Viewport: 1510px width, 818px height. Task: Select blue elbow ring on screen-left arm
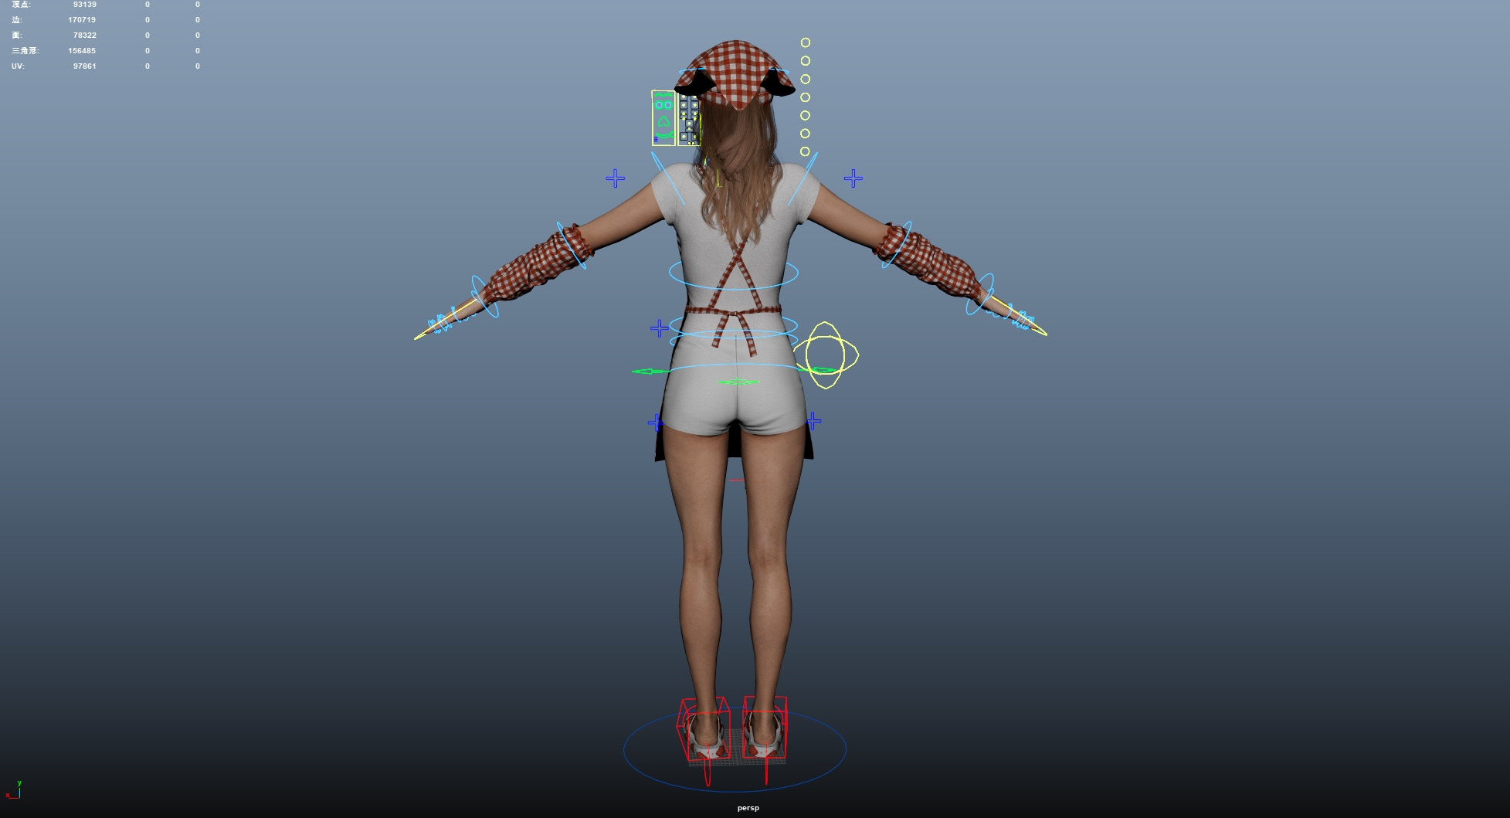[x=572, y=246]
